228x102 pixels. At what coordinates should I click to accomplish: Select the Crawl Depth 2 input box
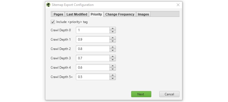tap(93, 49)
